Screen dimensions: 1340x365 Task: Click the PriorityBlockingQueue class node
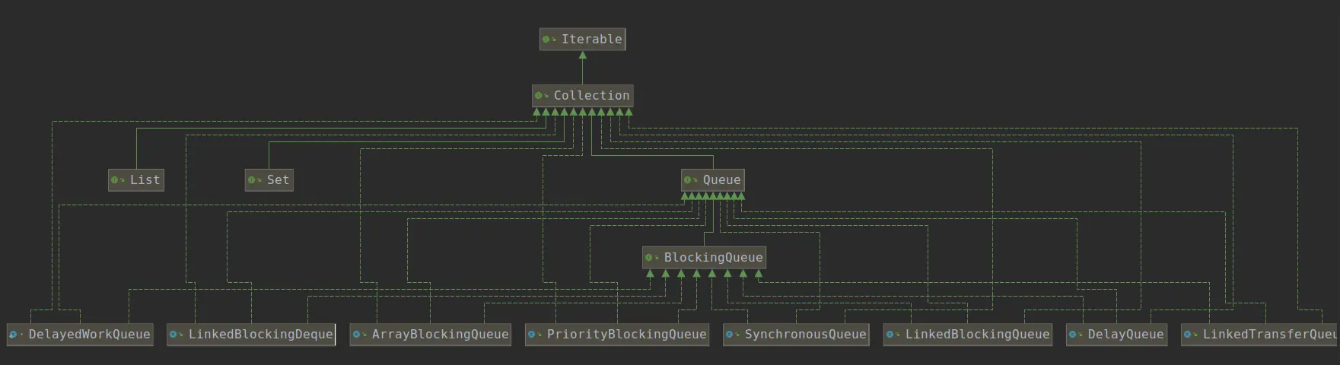click(617, 335)
